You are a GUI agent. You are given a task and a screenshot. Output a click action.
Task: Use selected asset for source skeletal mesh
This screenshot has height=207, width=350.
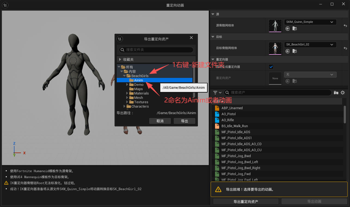(x=288, y=29)
